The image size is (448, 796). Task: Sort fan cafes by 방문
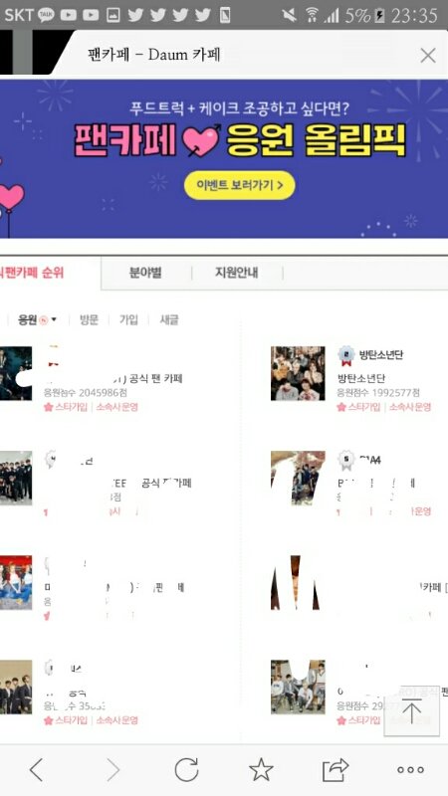(x=89, y=319)
